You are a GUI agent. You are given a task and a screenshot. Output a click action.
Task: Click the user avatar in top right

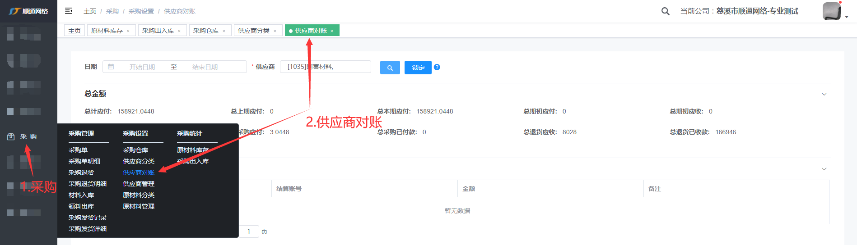coord(831,11)
